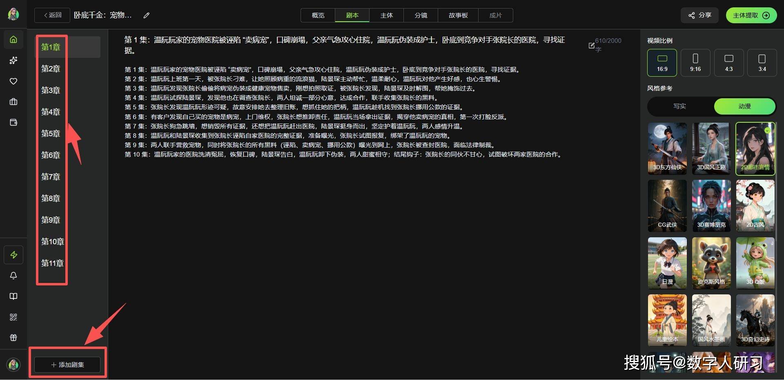The image size is (784, 380).
Task: Click the notification bell icon
Action: pyautogui.click(x=13, y=276)
